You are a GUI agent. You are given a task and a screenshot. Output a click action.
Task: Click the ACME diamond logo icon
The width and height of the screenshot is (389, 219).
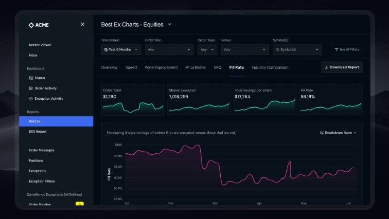pyautogui.click(x=31, y=25)
